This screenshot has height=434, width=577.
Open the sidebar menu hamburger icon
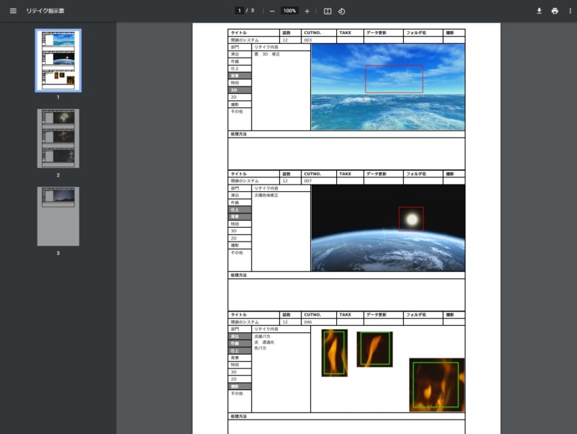pyautogui.click(x=13, y=11)
